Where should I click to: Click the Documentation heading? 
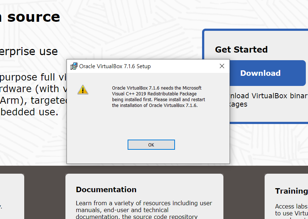(x=106, y=190)
